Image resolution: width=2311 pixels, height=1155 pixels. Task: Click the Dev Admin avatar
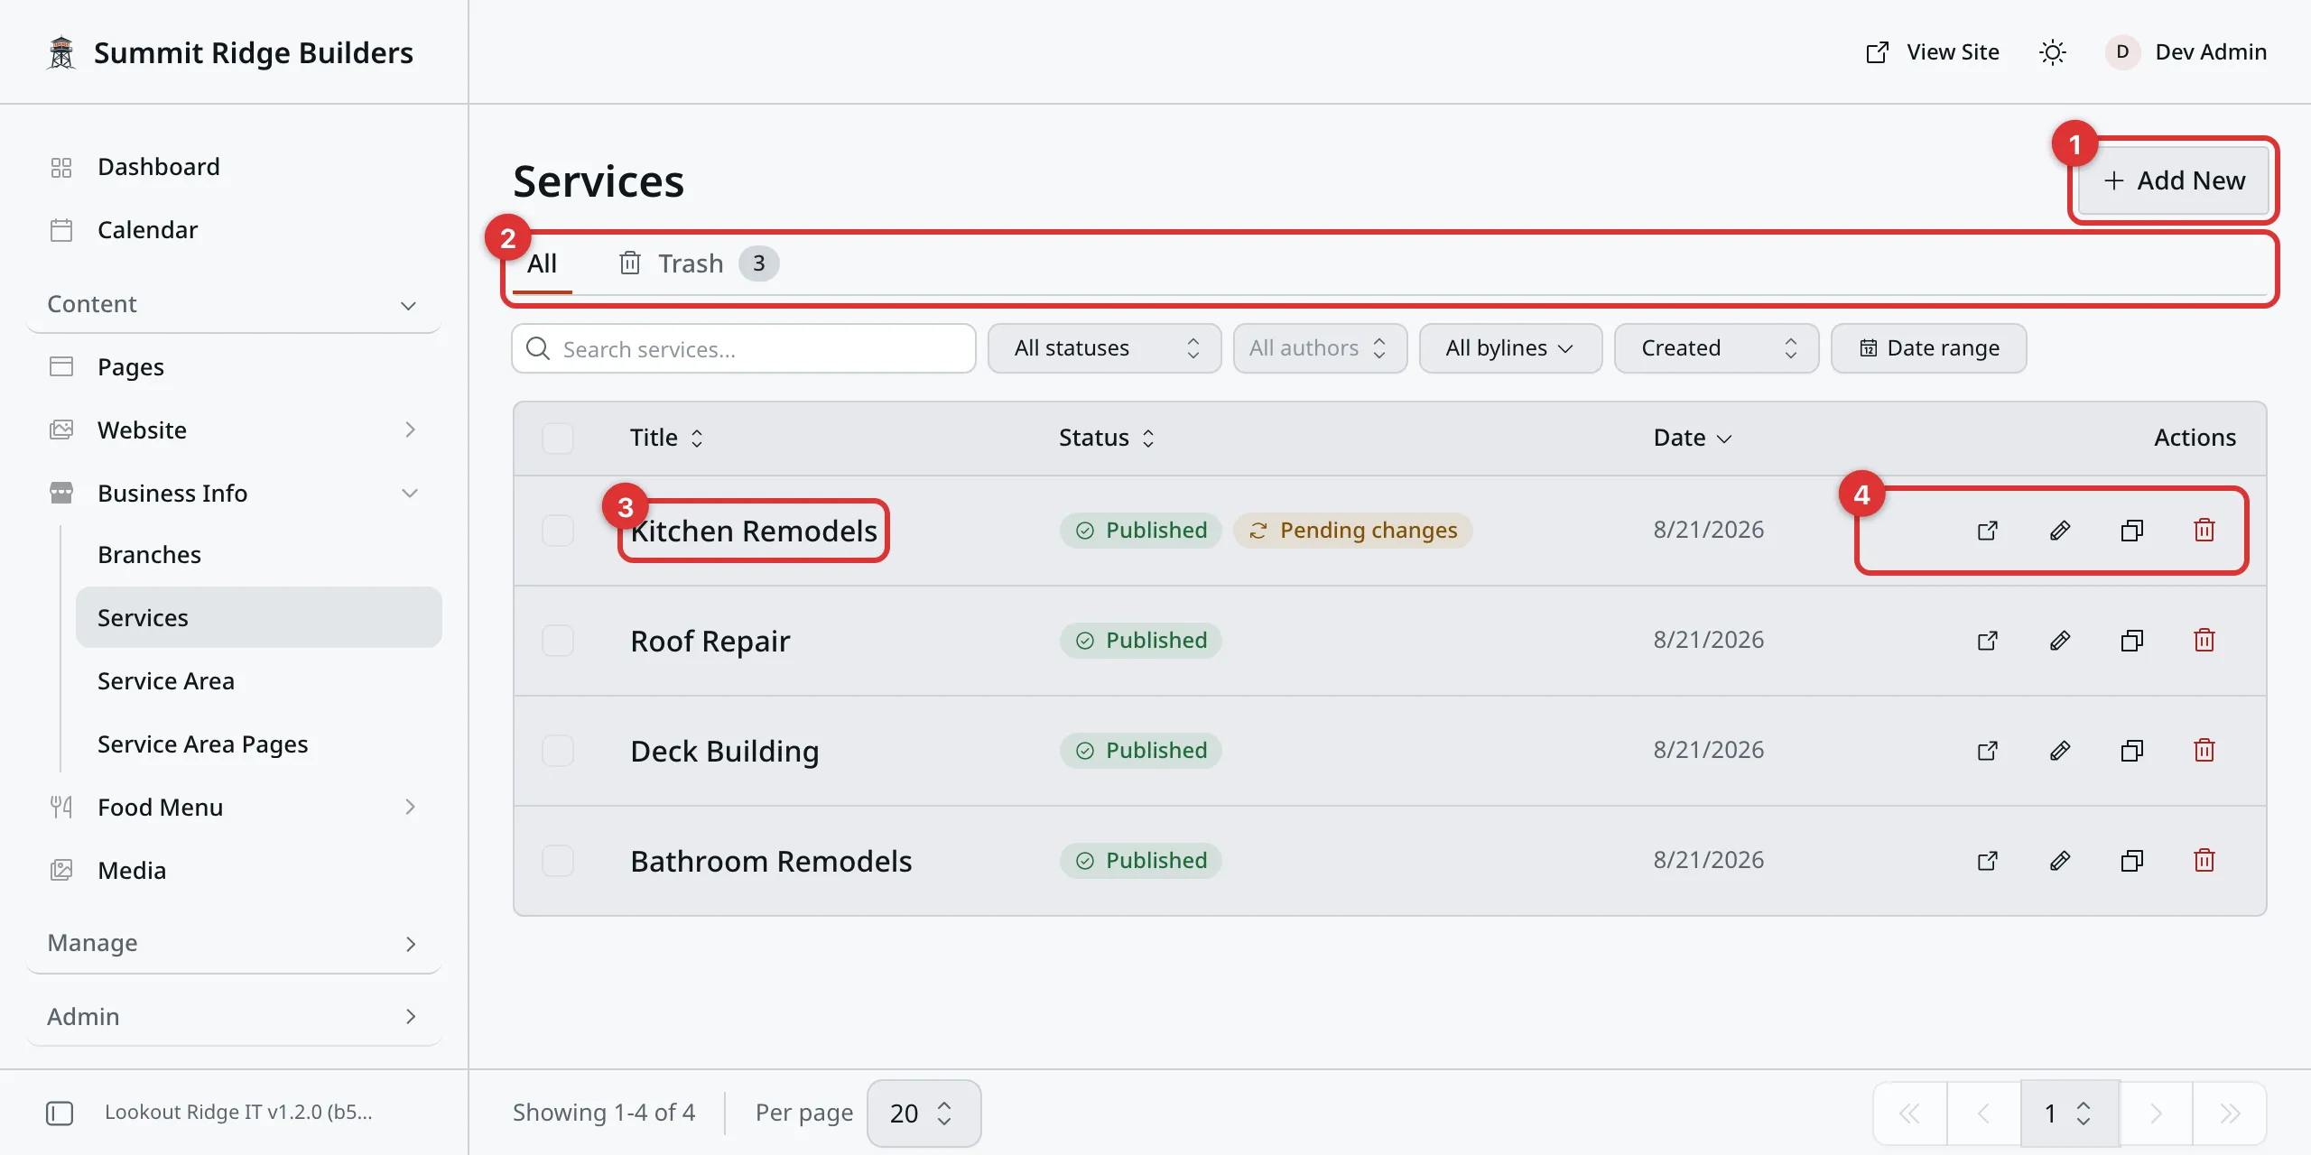[x=2122, y=52]
